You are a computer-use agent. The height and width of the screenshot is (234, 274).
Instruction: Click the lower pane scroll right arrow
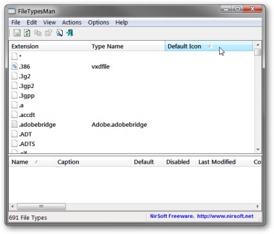pyautogui.click(x=257, y=206)
